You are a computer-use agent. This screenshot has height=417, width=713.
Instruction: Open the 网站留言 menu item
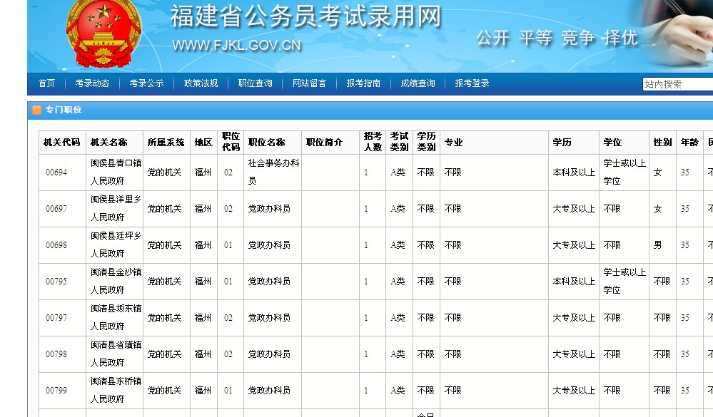pyautogui.click(x=310, y=83)
